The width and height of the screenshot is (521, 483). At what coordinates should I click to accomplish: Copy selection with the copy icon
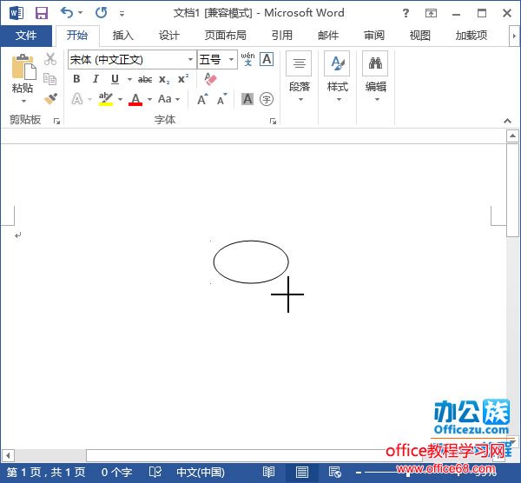(x=50, y=79)
